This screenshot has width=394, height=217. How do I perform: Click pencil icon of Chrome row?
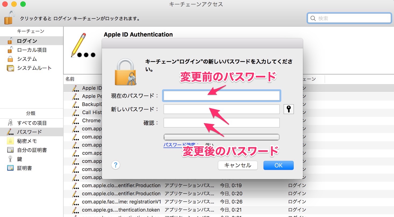coord(76,120)
